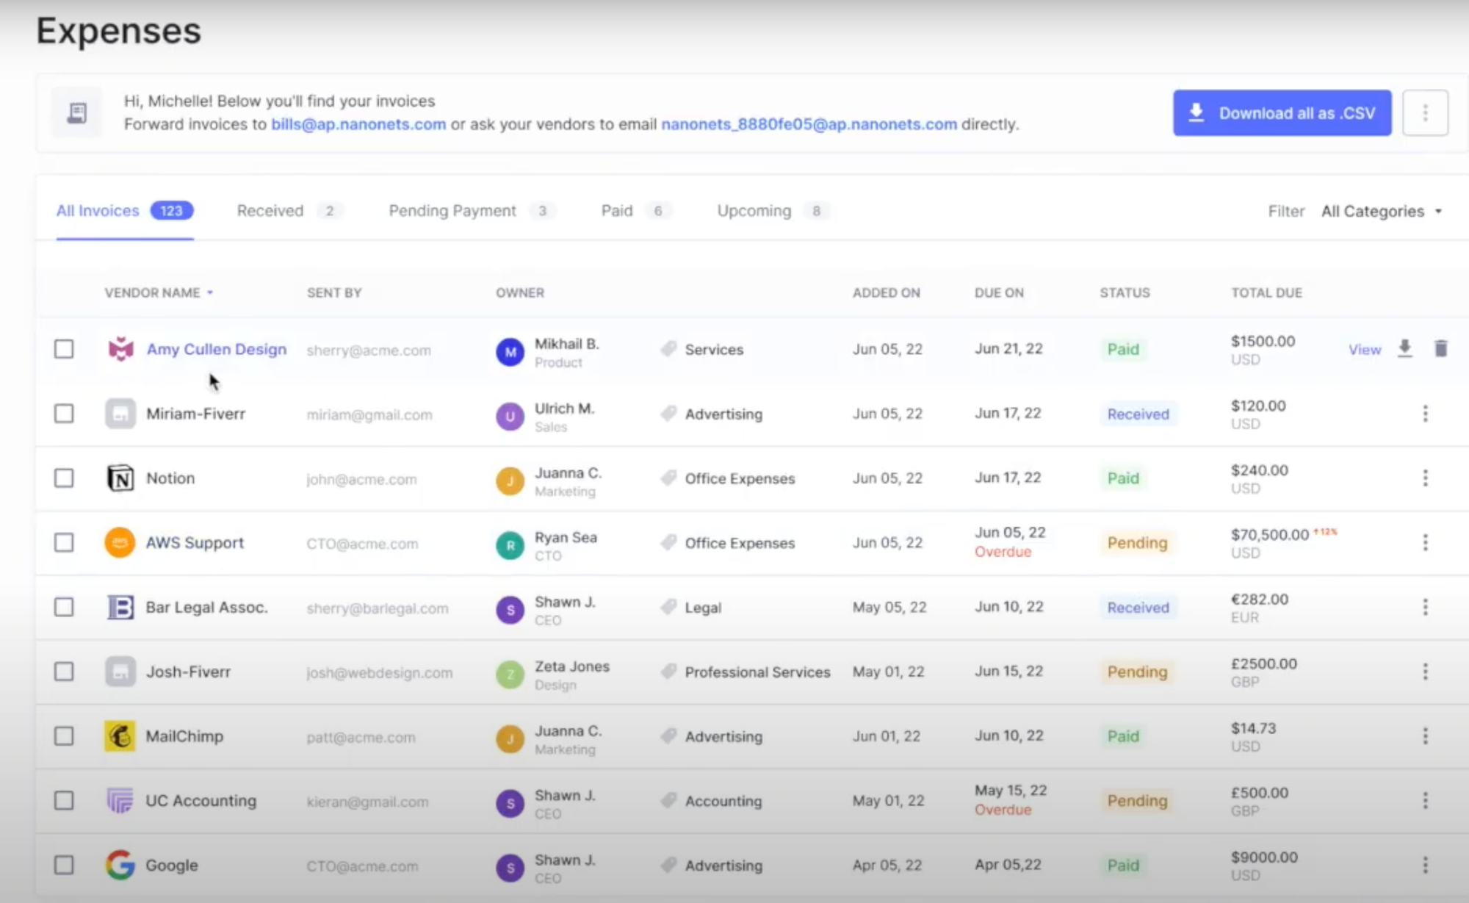The image size is (1469, 903).
Task: Click the tag icon beside Legal category
Action: pyautogui.click(x=668, y=607)
